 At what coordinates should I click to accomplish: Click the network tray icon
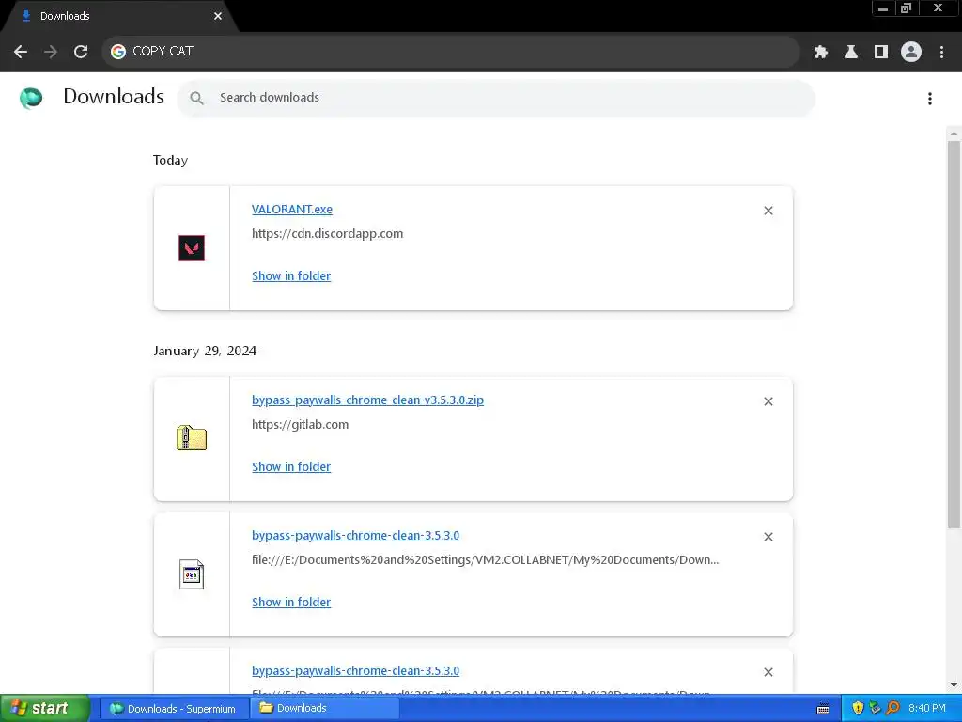click(876, 709)
